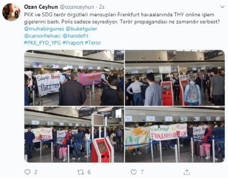Expand the tweet options chevron menu

click(222, 7)
